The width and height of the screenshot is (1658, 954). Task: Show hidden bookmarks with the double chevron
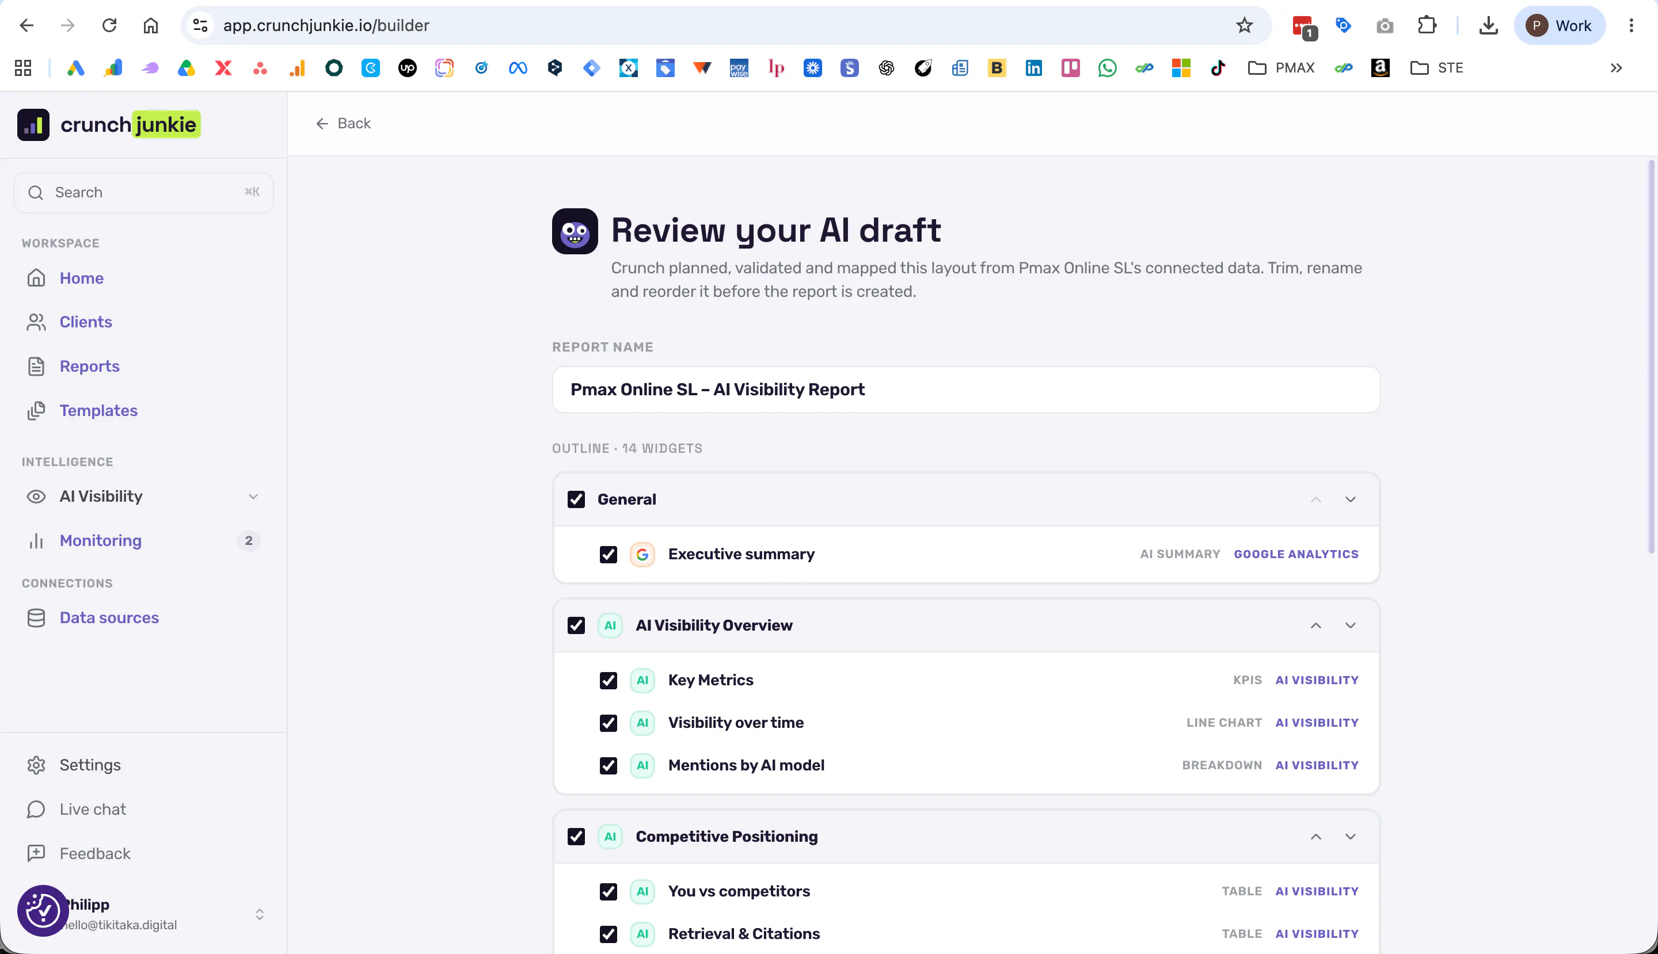click(1616, 67)
